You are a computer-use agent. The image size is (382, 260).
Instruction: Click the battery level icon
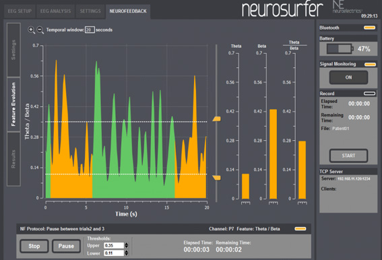click(x=340, y=48)
